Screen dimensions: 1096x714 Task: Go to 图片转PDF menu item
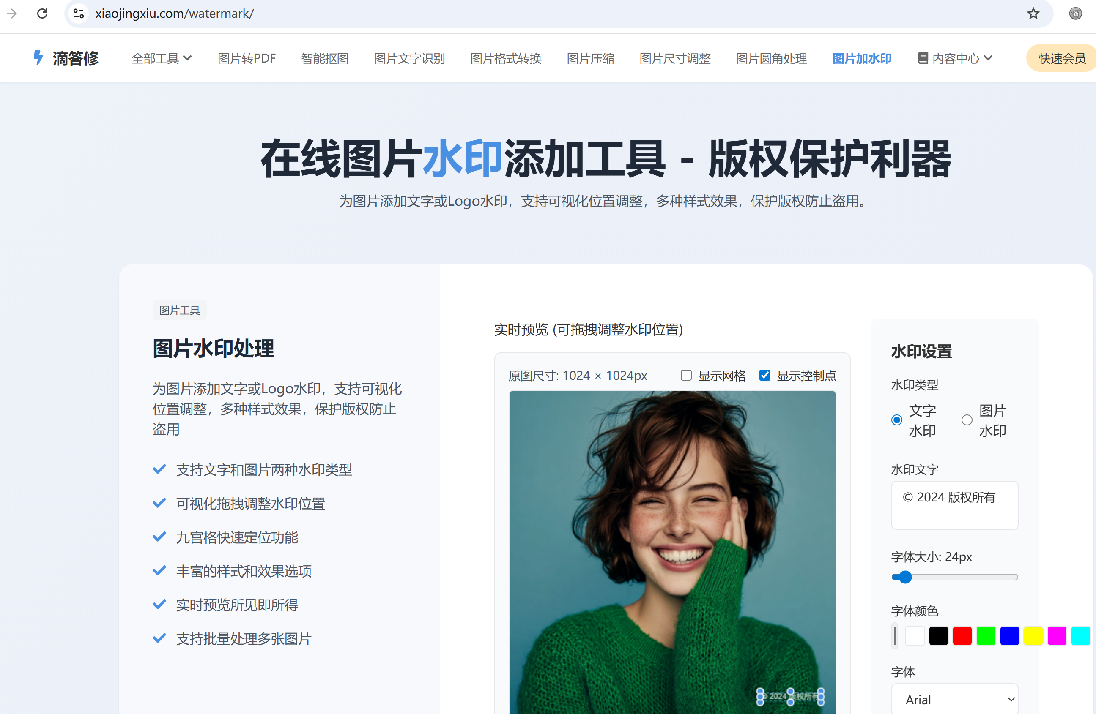(247, 58)
